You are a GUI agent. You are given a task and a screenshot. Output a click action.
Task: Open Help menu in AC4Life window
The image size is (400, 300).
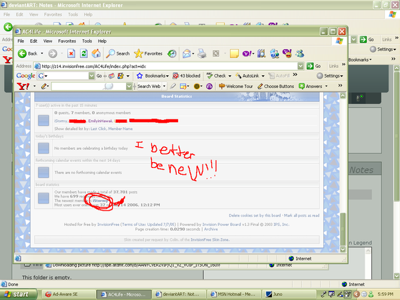click(102, 41)
